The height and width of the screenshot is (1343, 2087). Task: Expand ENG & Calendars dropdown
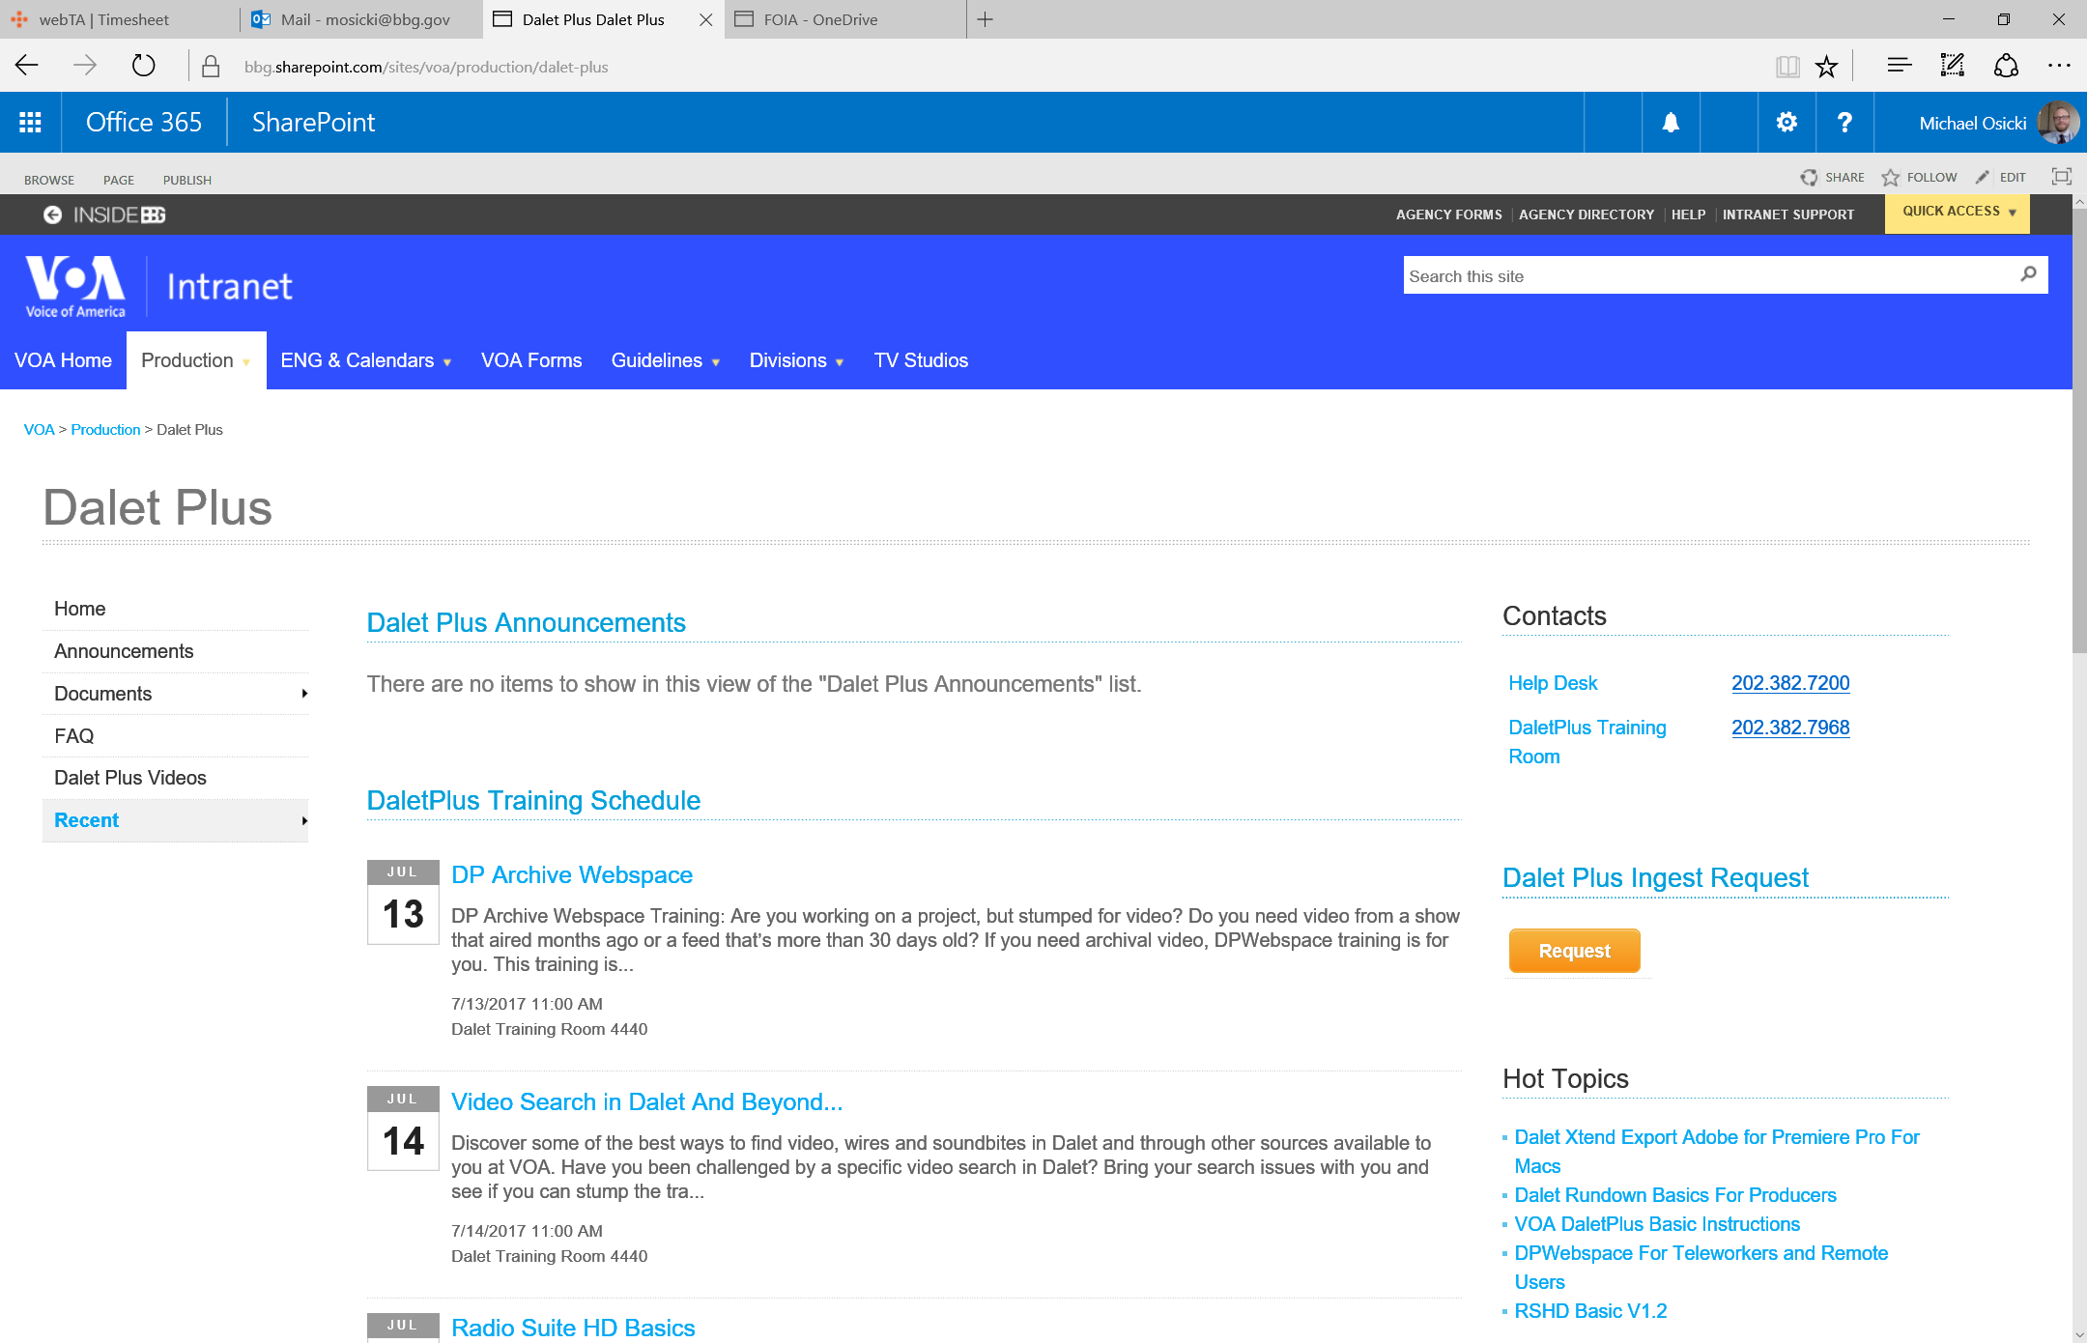point(447,362)
